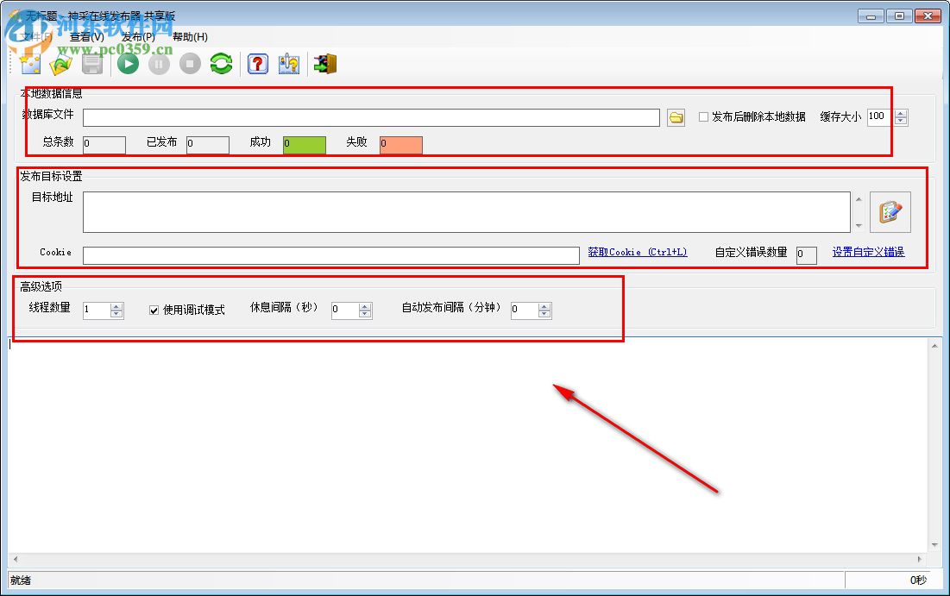Click log pane vertical scrollbar down arrow
950x596 pixels.
click(x=934, y=546)
